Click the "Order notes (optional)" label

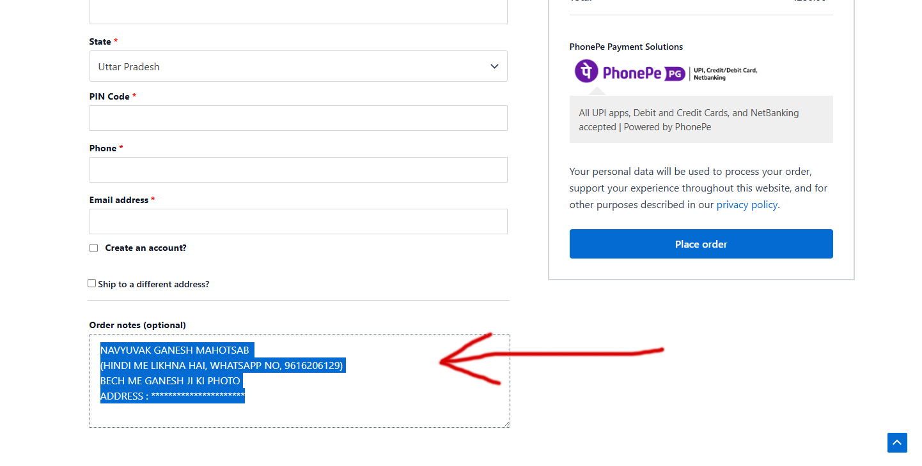137,325
